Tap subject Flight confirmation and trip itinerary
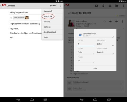127x102 pixels. pyautogui.click(x=25, y=24)
